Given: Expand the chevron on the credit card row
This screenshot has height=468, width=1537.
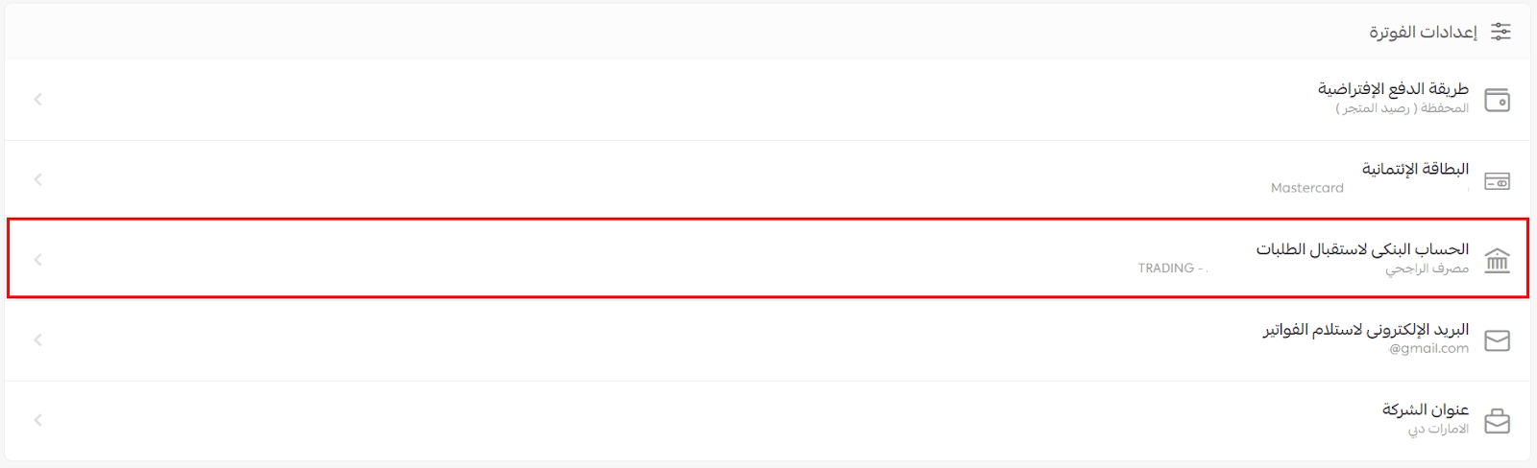Looking at the screenshot, I should point(38,179).
